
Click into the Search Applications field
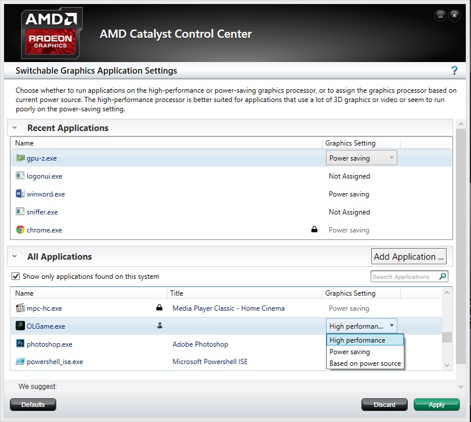404,277
